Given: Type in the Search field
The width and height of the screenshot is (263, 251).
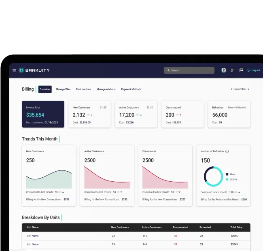Looking at the screenshot, I should (x=191, y=70).
